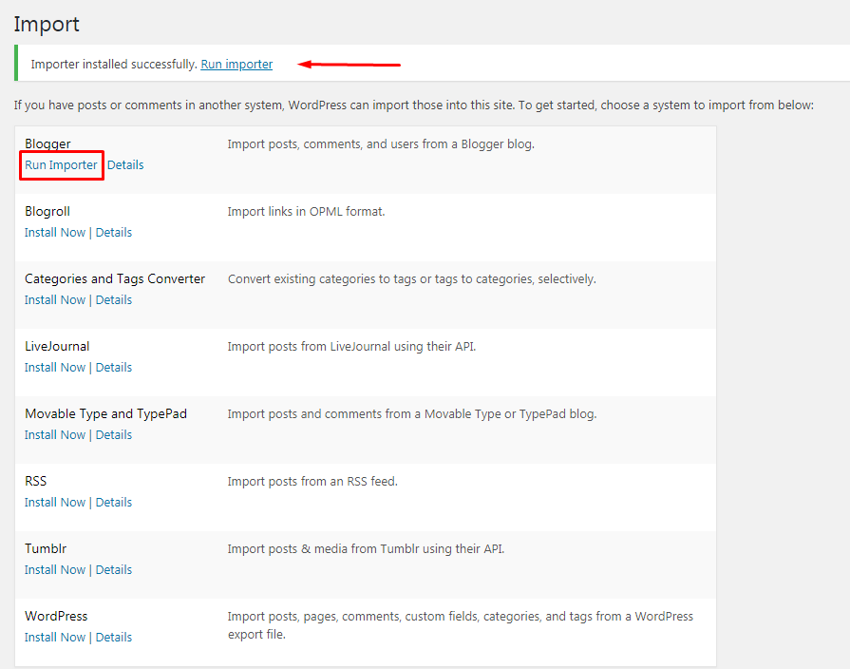
Task: Click the LiveJournal importer title
Action: [57, 346]
